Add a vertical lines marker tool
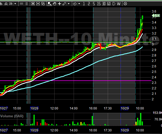Screen dimensions: 162x134 tap(26, 4)
